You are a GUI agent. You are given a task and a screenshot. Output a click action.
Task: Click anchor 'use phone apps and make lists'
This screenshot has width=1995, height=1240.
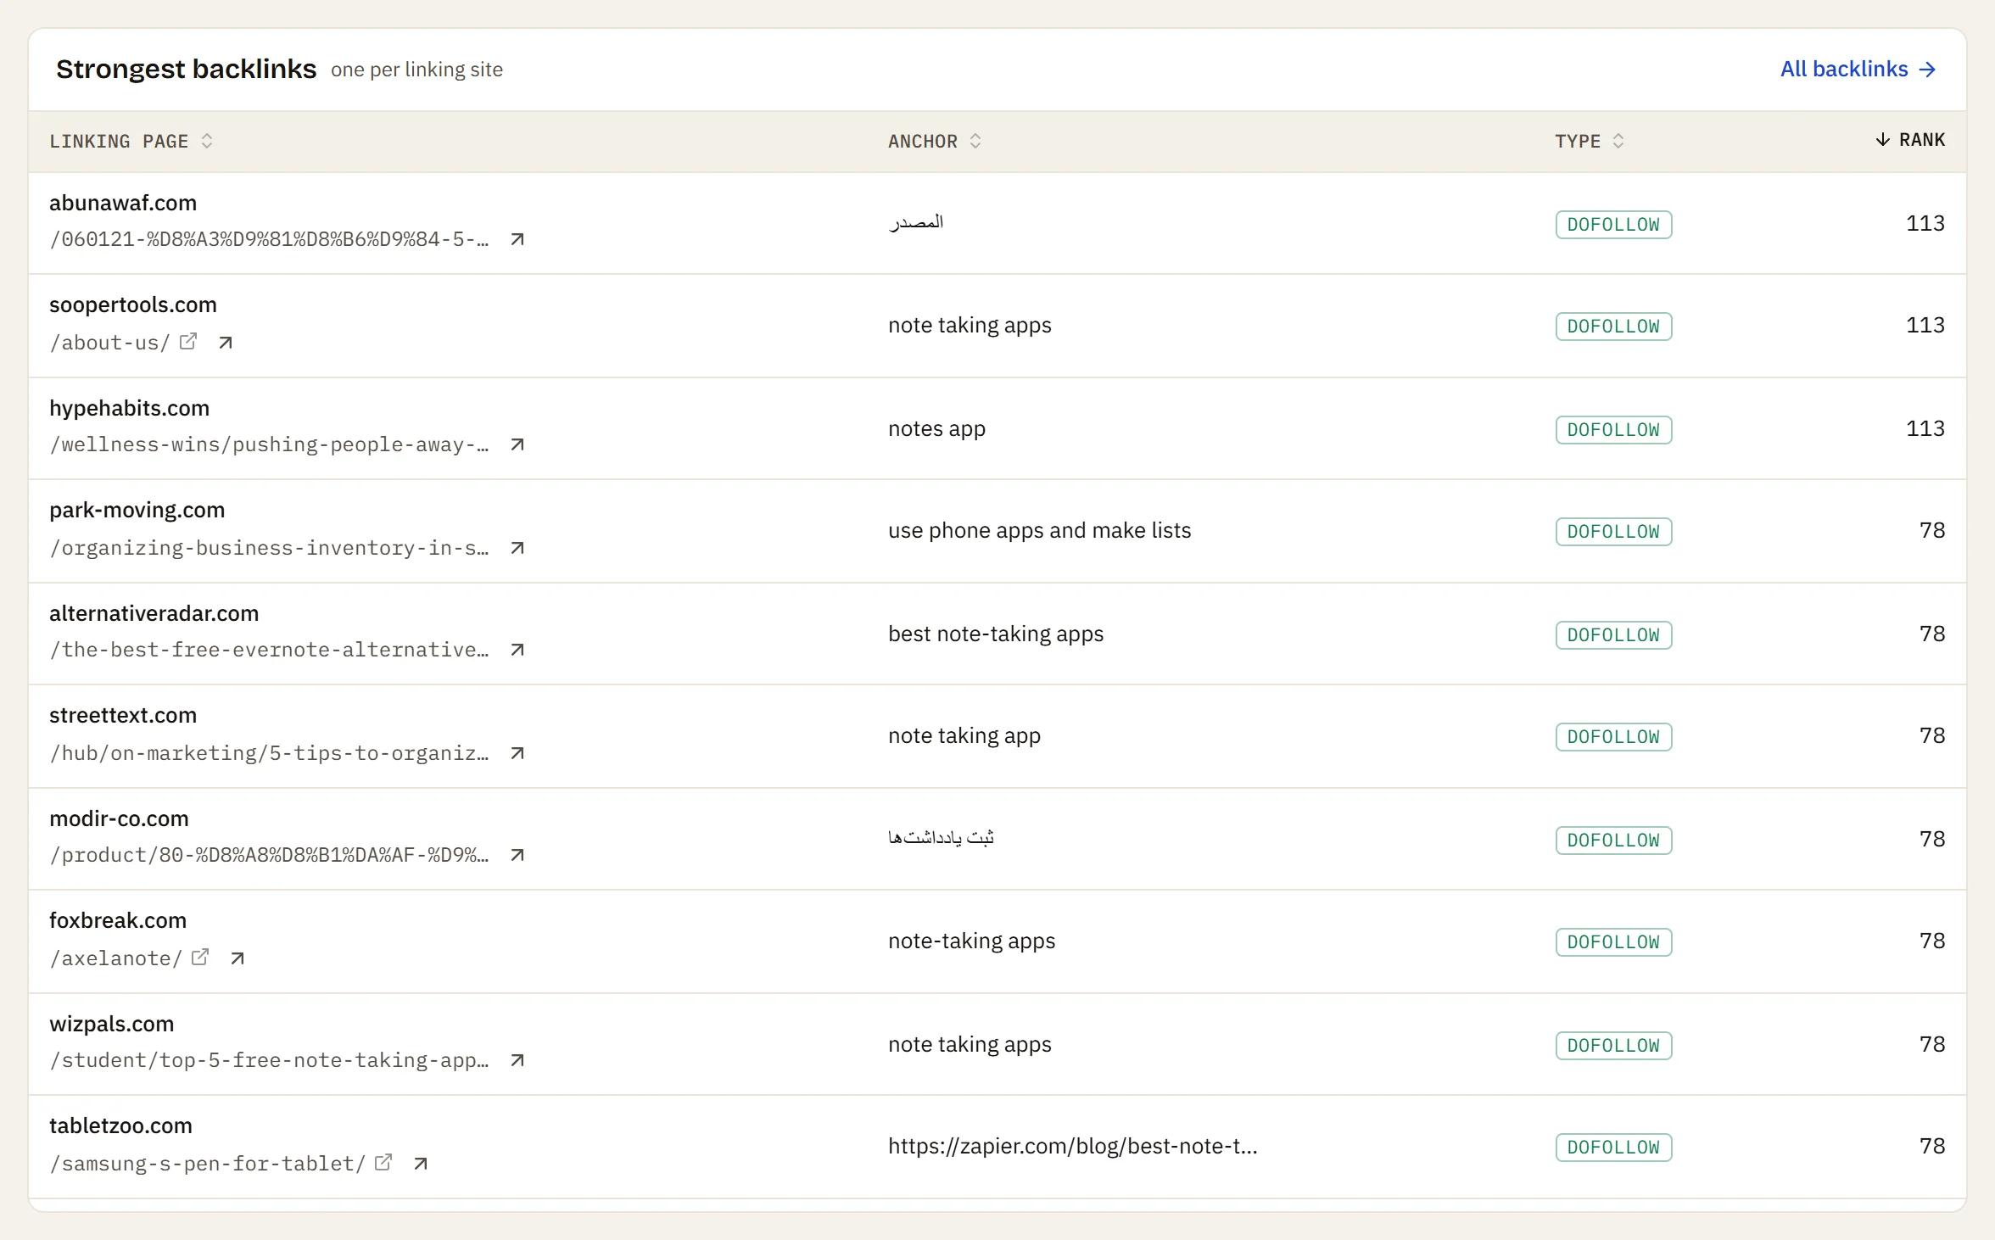pos(1039,530)
